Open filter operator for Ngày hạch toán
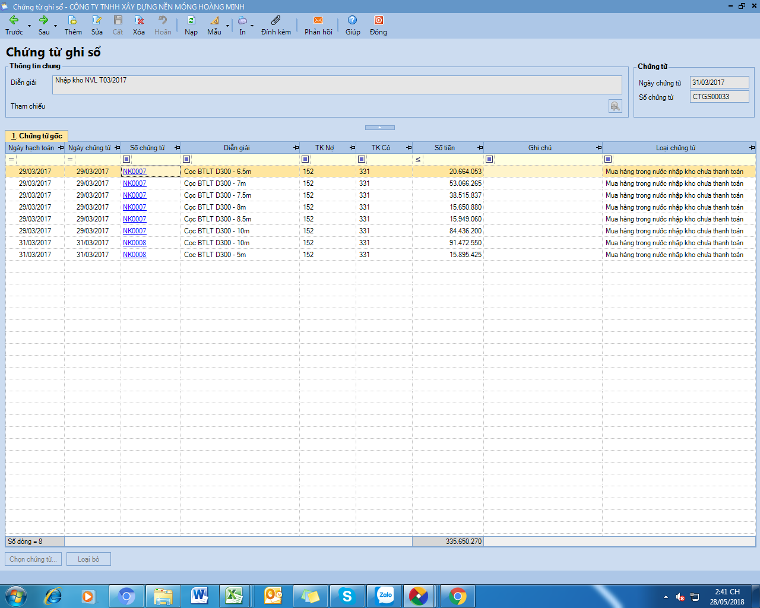The width and height of the screenshot is (760, 608). 11,159
